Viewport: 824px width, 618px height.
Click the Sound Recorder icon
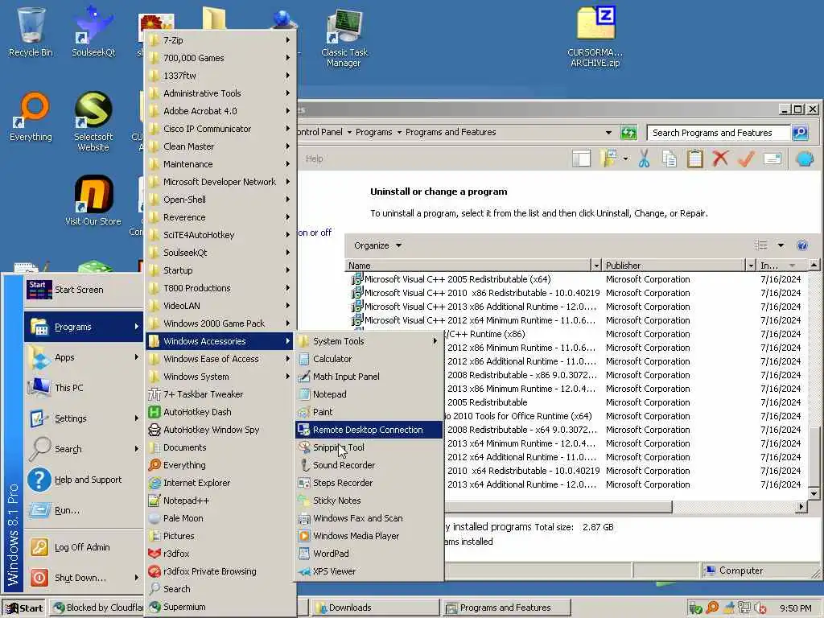(303, 465)
